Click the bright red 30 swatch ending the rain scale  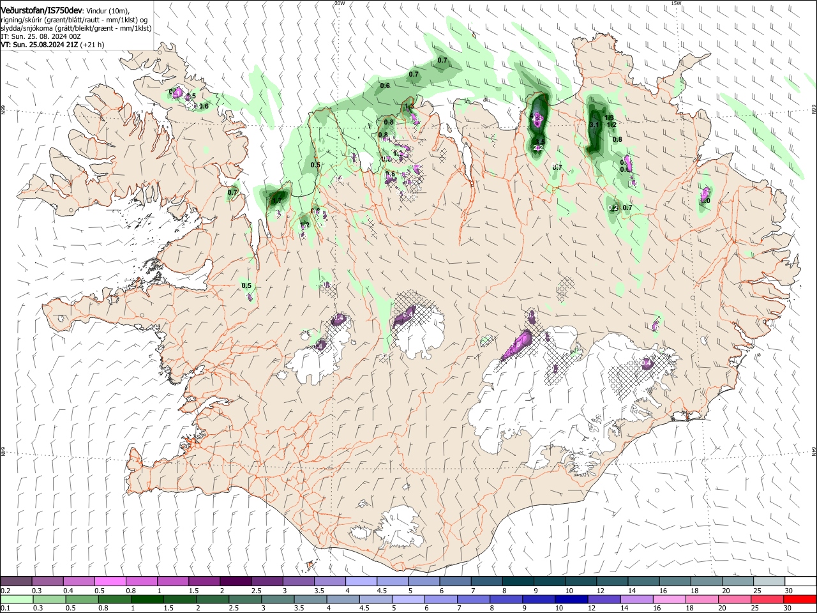(799, 599)
